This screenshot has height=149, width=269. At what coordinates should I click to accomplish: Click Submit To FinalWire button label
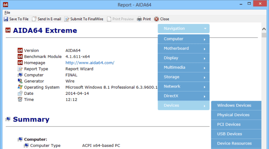coord(87,19)
